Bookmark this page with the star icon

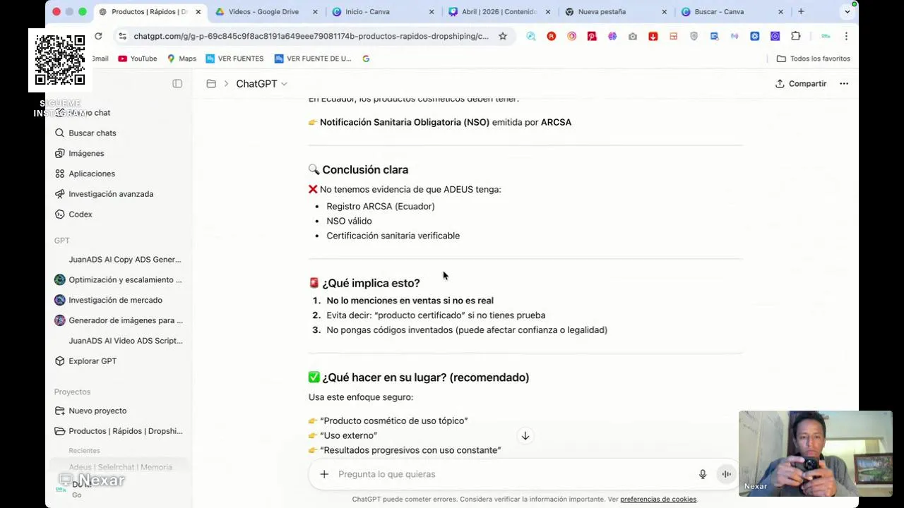click(x=503, y=36)
